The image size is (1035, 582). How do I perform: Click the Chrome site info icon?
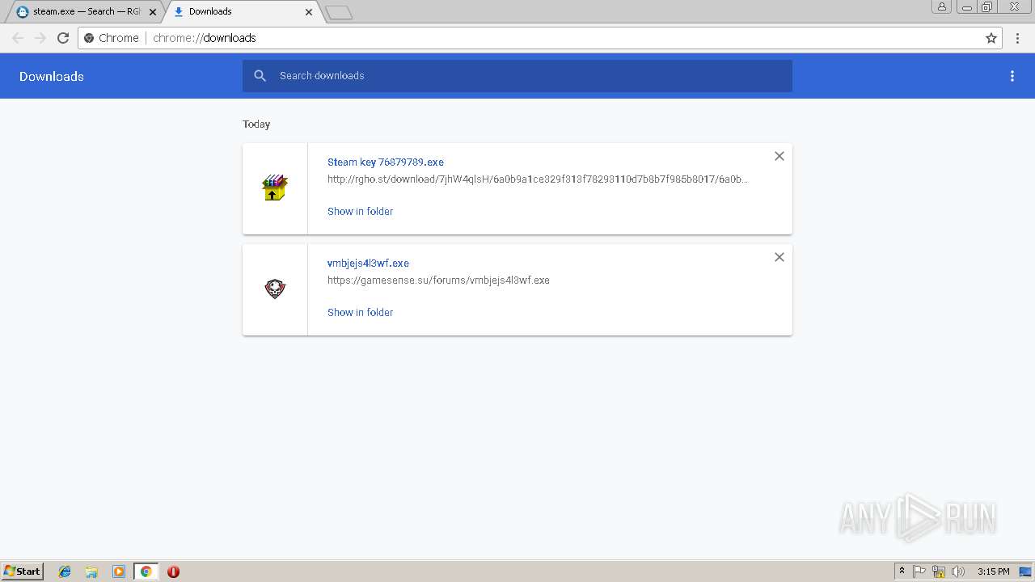pos(89,38)
